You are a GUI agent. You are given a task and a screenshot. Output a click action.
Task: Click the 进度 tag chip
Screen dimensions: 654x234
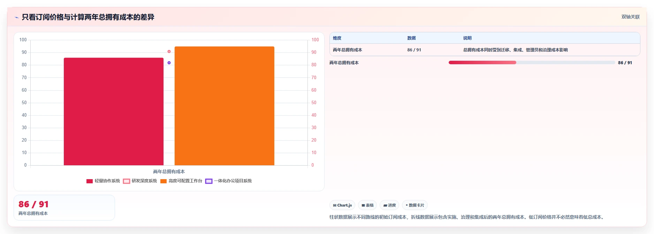[x=389, y=205]
